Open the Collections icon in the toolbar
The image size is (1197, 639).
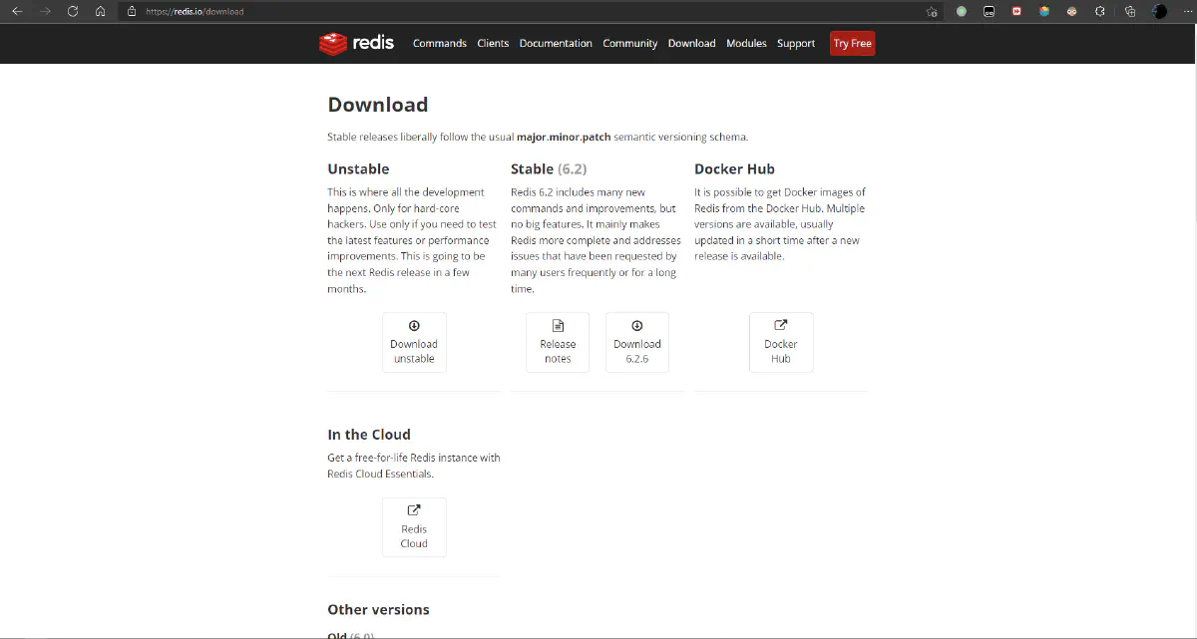tap(1130, 12)
